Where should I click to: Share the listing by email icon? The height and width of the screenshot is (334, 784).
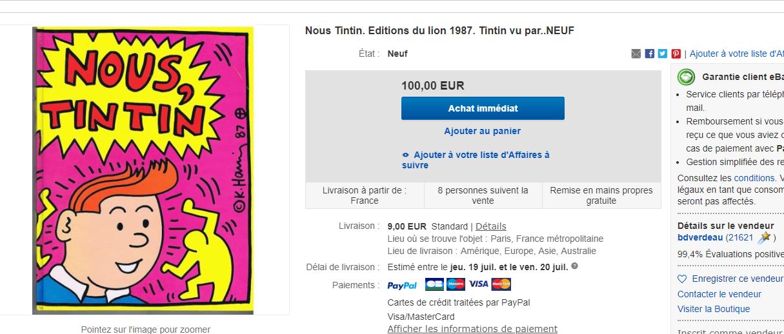636,54
